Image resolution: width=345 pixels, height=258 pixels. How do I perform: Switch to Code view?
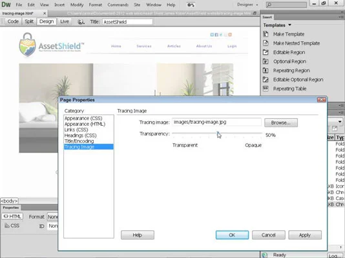pyautogui.click(x=13, y=21)
